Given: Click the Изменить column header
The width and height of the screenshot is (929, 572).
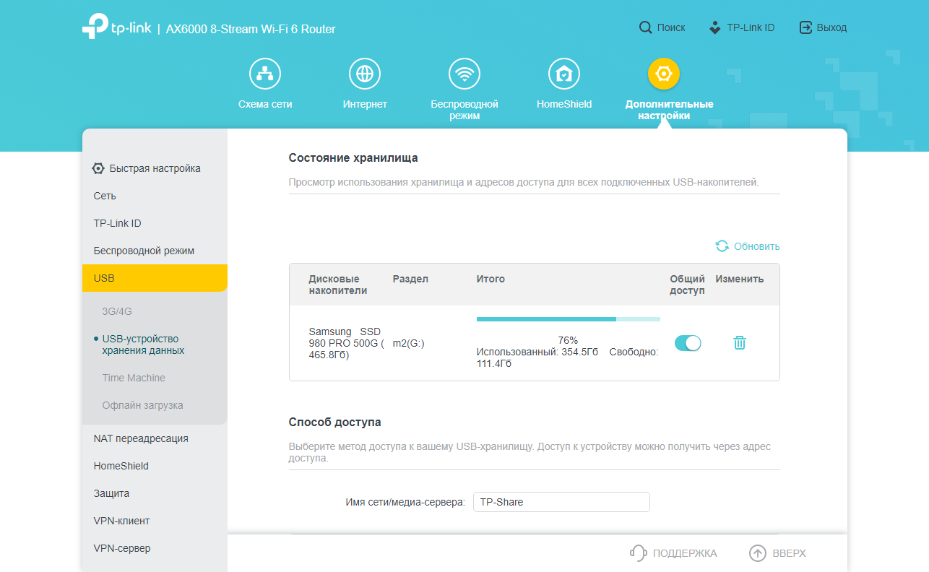Looking at the screenshot, I should [x=740, y=279].
